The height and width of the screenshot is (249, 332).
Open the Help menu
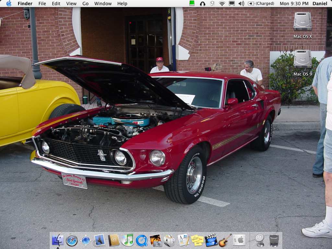pyautogui.click(x=122, y=4)
